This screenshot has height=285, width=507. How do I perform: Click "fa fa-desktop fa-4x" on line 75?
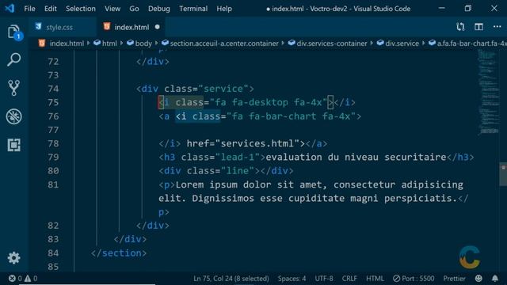pos(269,102)
